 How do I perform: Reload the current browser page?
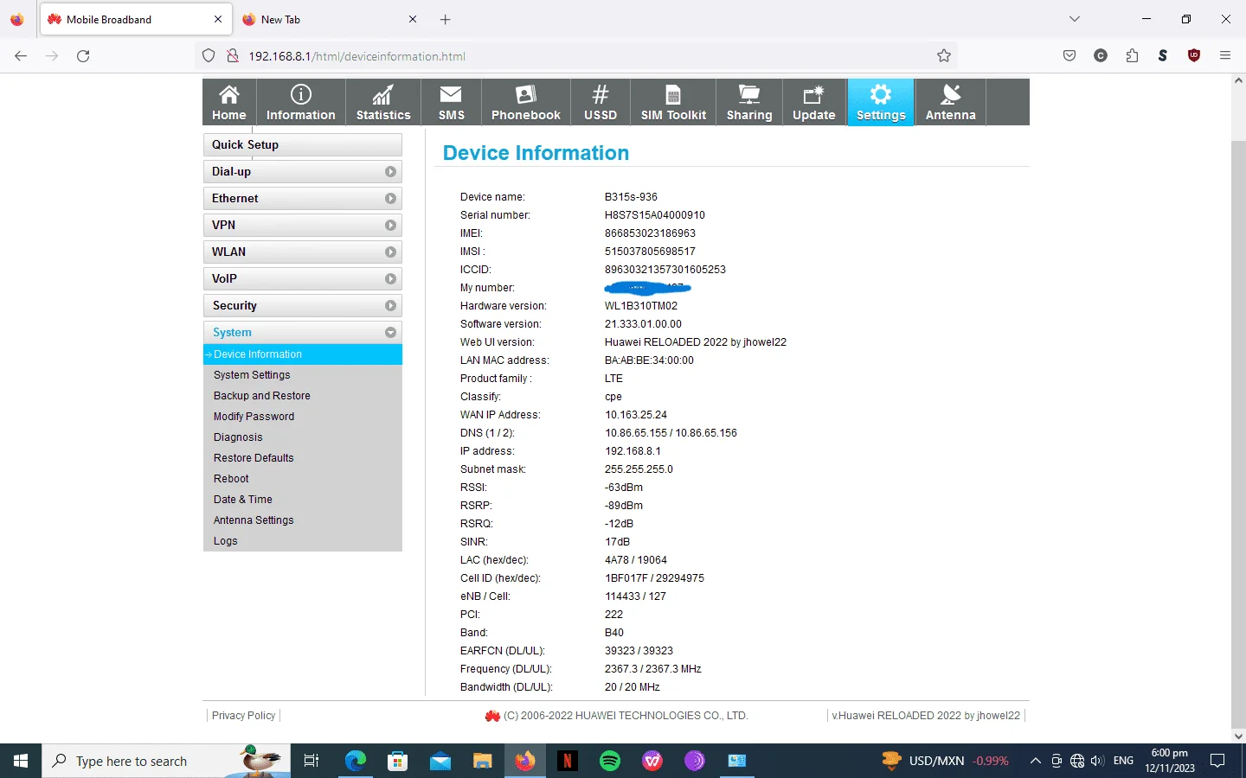pyautogui.click(x=83, y=56)
